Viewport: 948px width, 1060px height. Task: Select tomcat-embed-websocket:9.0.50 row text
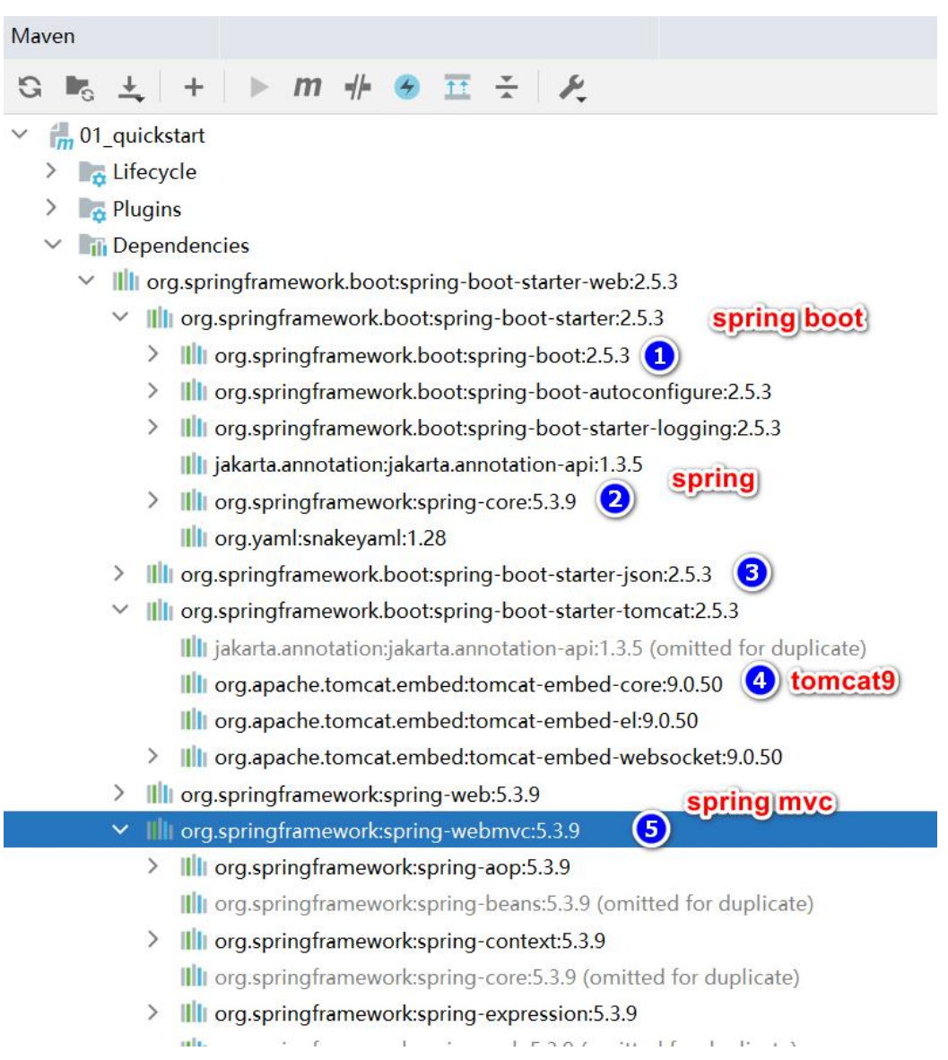pos(499,757)
